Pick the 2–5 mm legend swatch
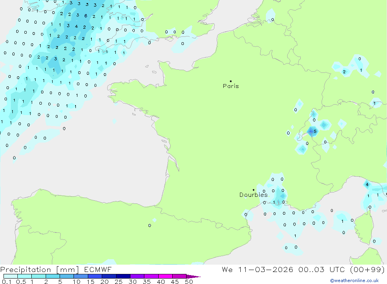387x284 pixels. 53,276
